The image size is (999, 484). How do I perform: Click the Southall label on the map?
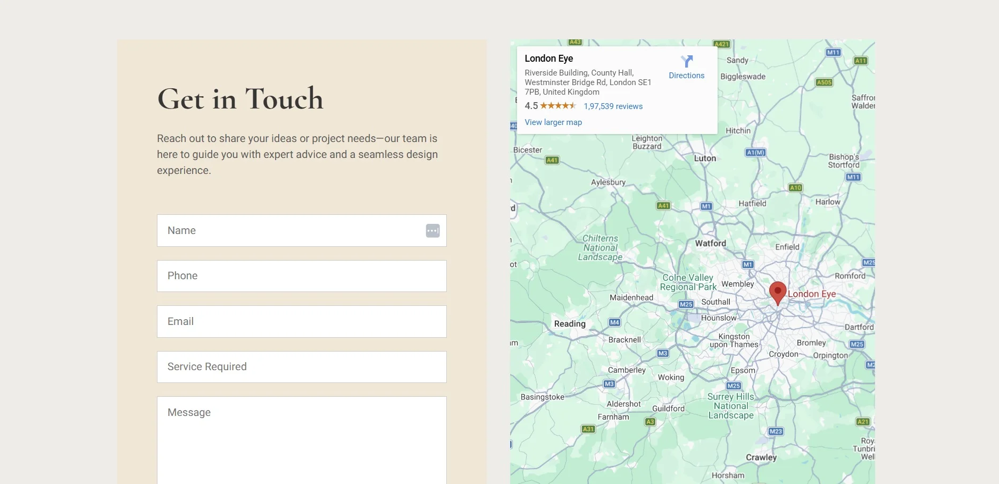[716, 302]
